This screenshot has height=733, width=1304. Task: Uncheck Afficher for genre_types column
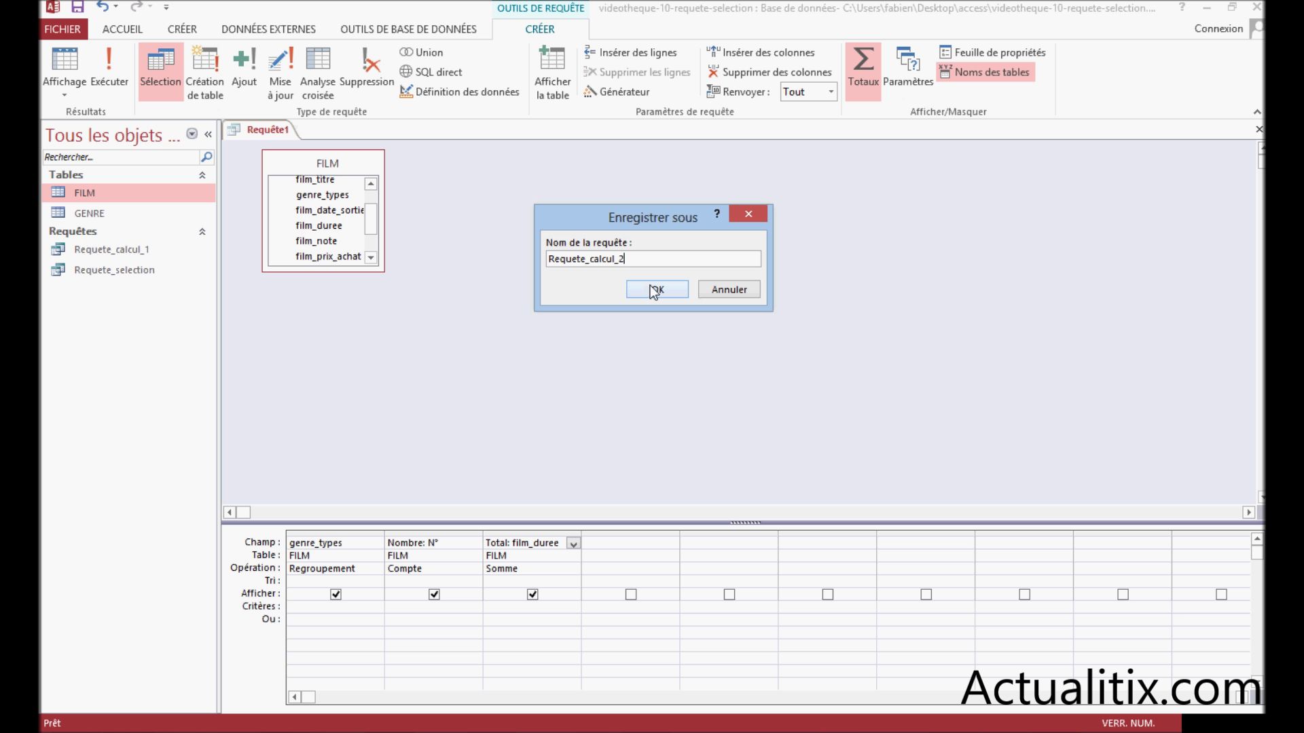point(336,594)
